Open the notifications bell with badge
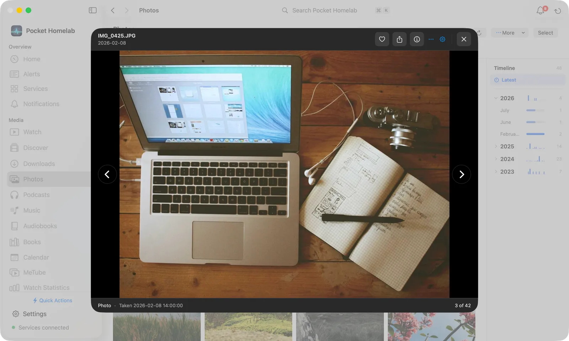 (541, 10)
